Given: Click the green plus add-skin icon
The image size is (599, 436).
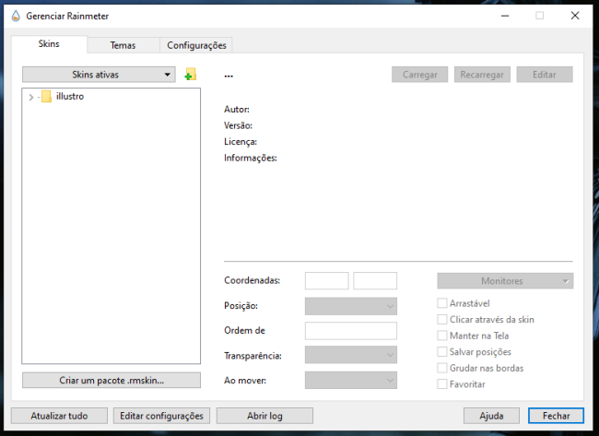Looking at the screenshot, I should click(190, 75).
